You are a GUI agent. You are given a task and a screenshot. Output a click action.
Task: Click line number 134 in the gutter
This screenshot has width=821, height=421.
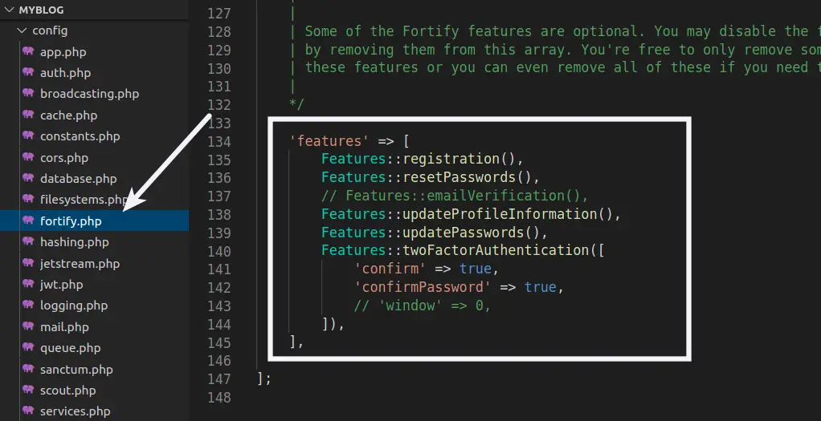pyautogui.click(x=219, y=141)
